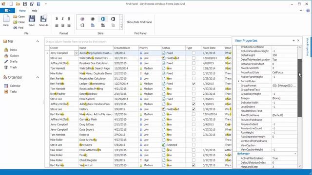Uncheck Type checkbox for Ledger: Inconsistency row
This screenshot has height=175, width=312.
pyautogui.click(x=194, y=84)
